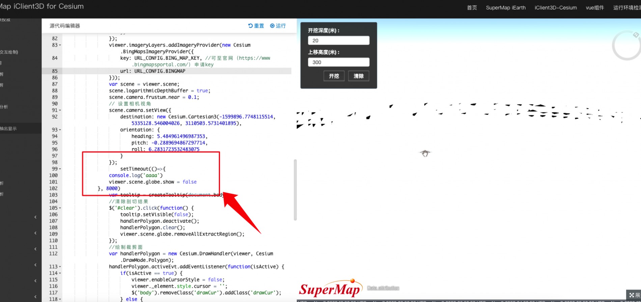
Task: Click the 开挖 excavate button
Action: (334, 76)
